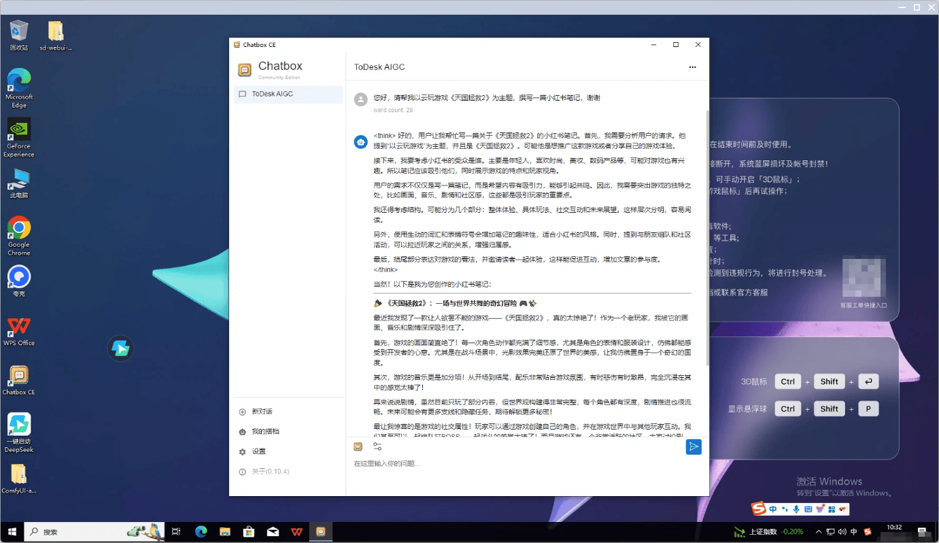The width and height of the screenshot is (939, 543).
Task: Open GeForce Experience desktop shortcut
Action: click(x=19, y=138)
